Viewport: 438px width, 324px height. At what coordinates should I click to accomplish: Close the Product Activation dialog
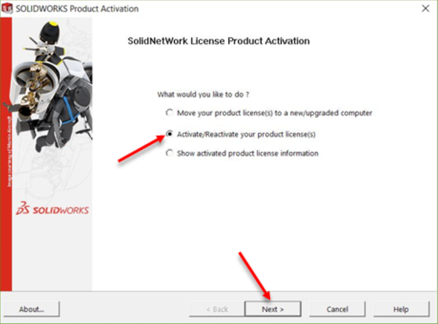(426, 8)
